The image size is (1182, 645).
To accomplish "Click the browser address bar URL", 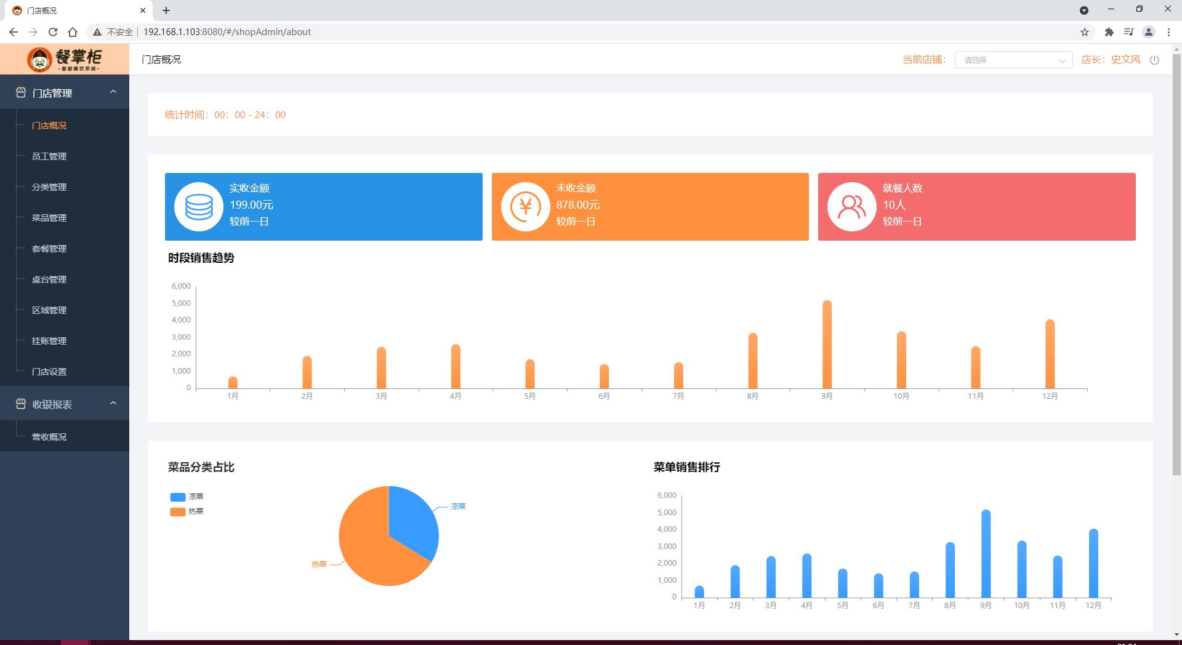I will (x=227, y=32).
